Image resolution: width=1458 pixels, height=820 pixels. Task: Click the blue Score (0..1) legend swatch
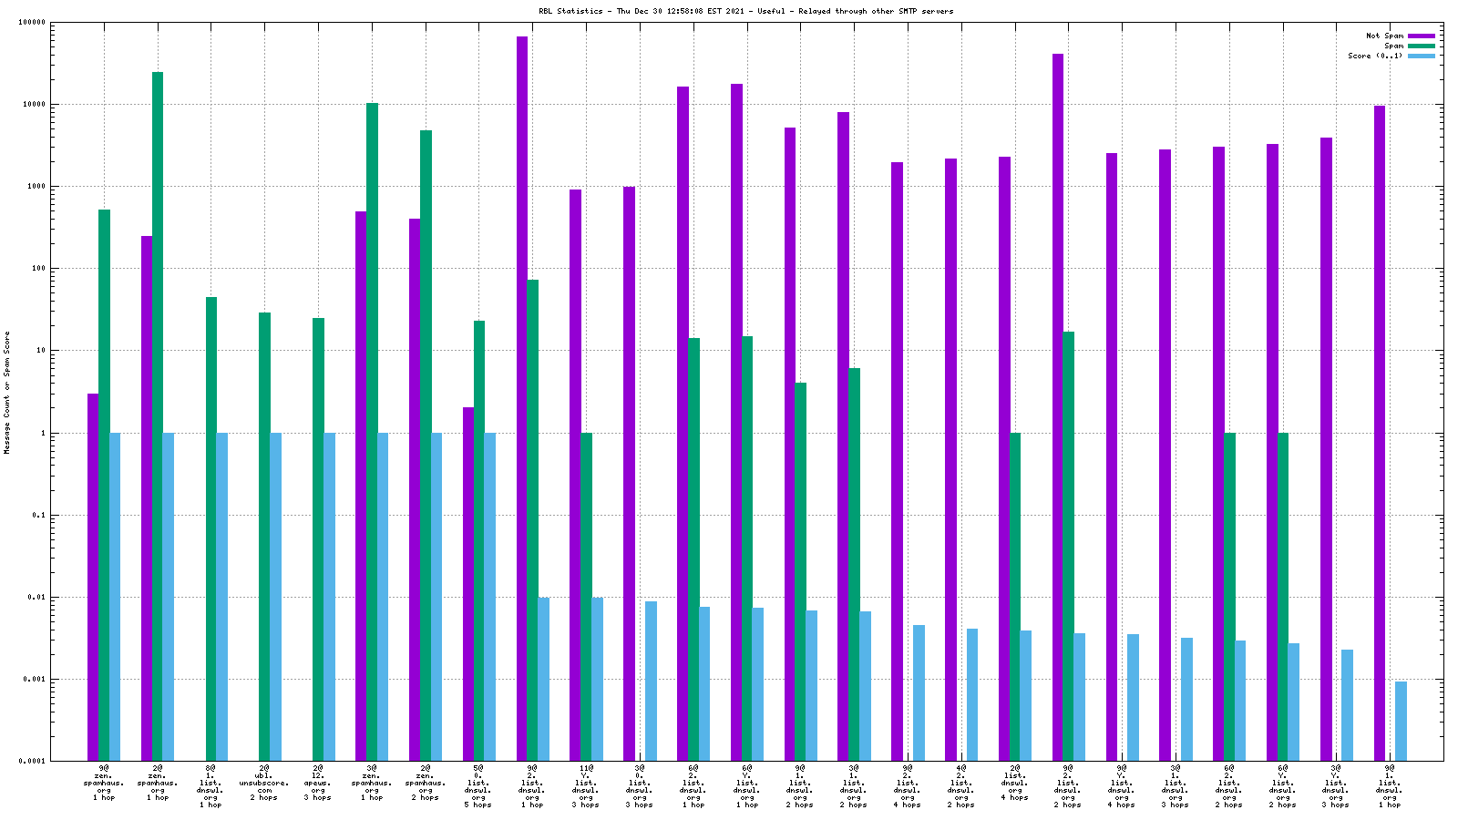[x=1421, y=56]
